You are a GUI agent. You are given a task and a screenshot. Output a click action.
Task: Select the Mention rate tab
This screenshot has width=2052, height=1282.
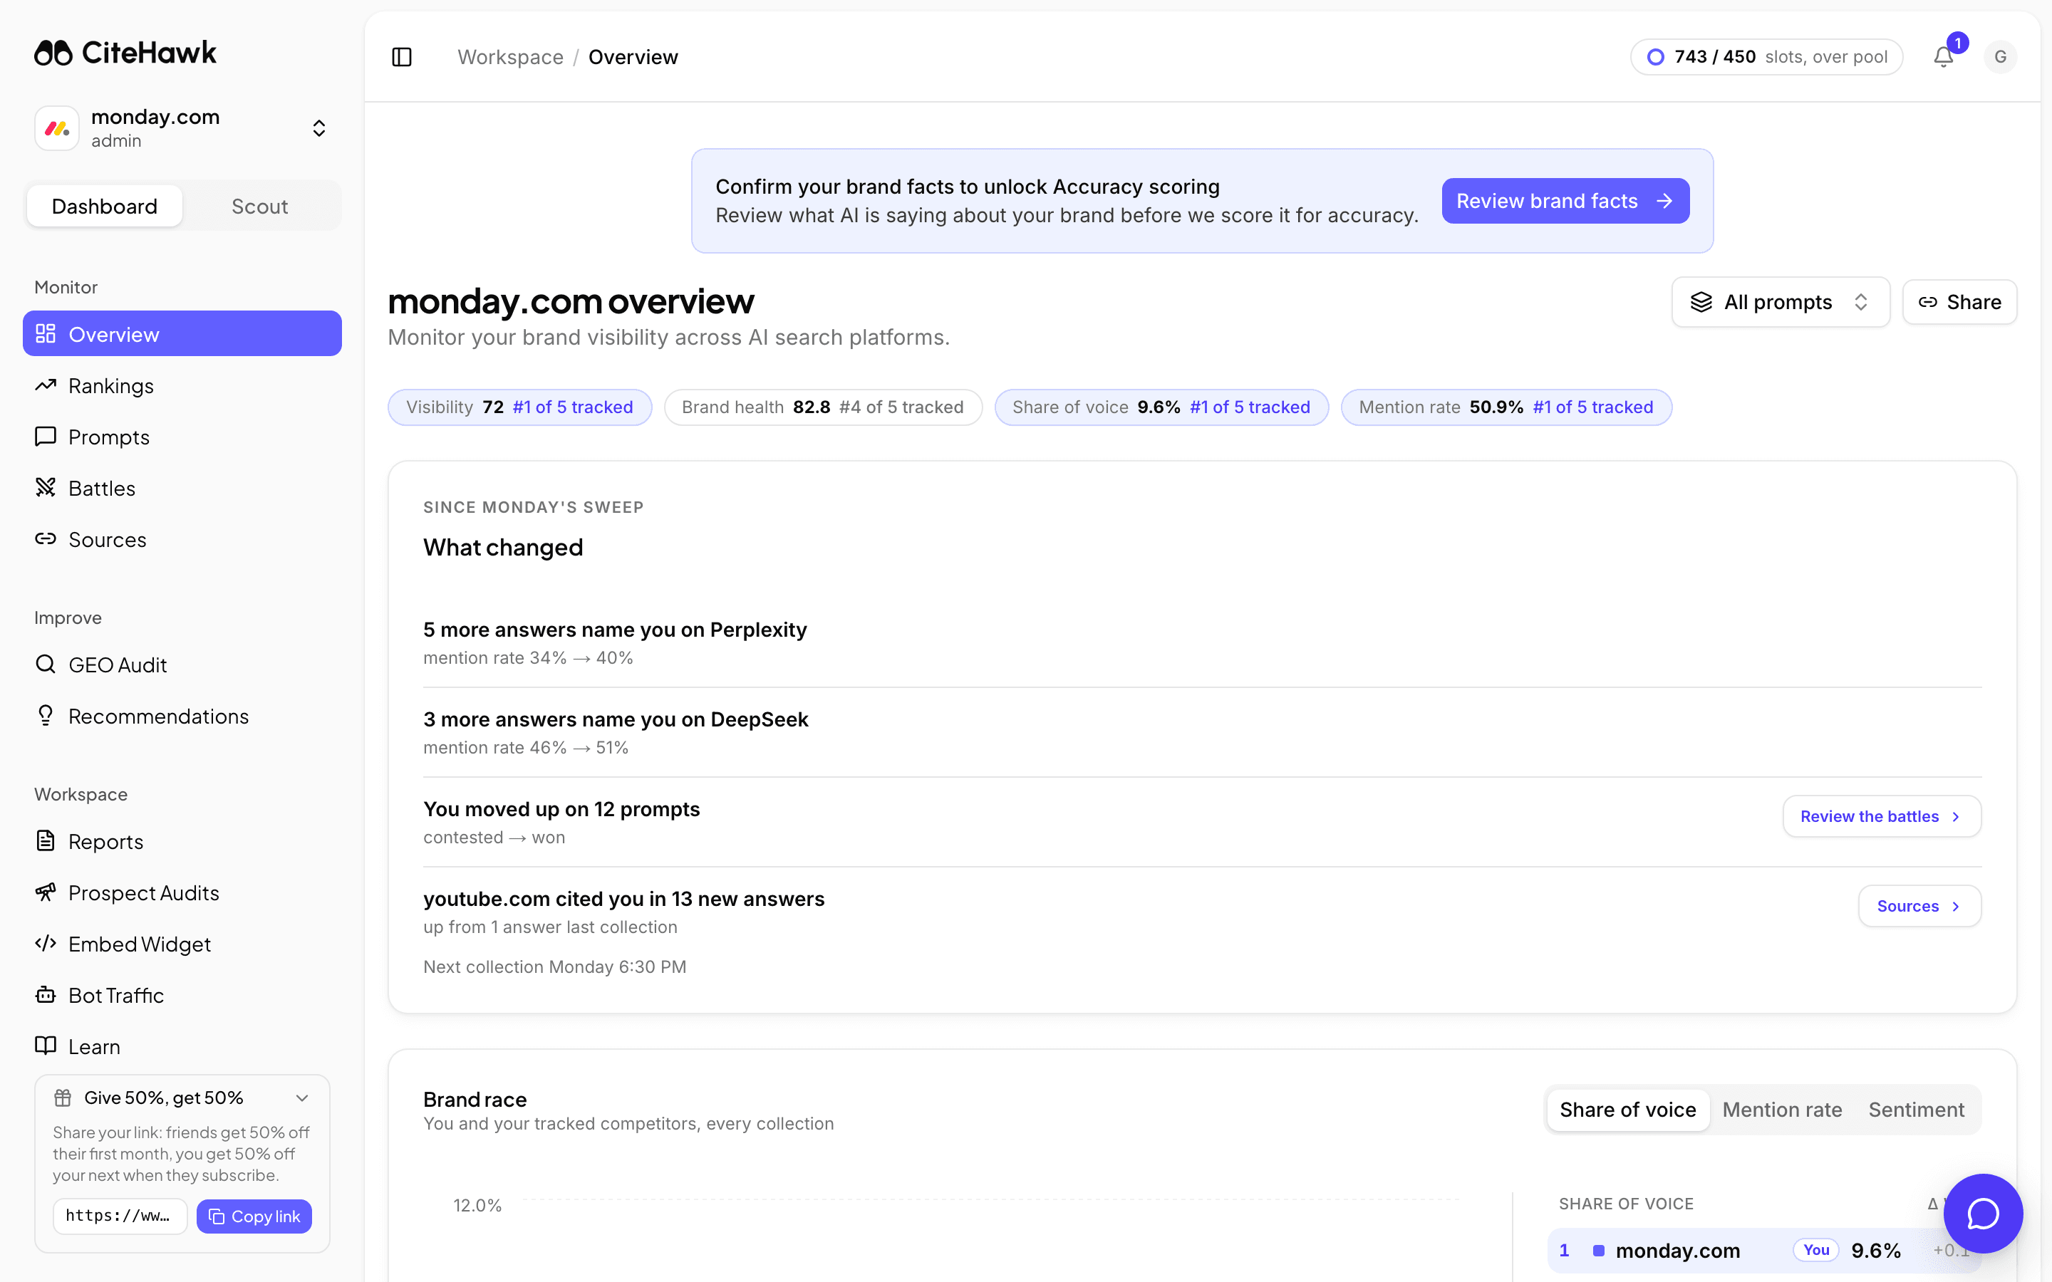[x=1781, y=1110]
